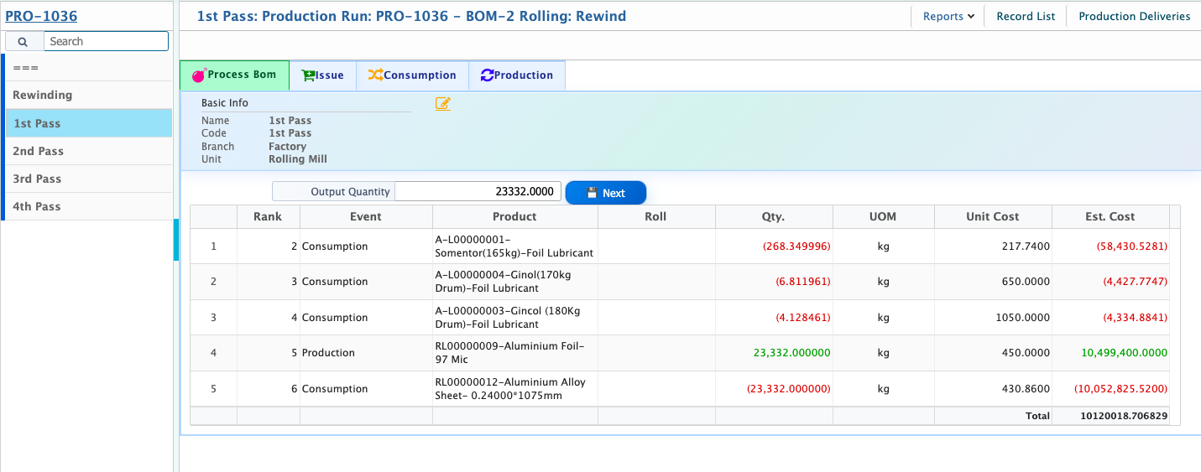Click the sidebar collapse handle
Image resolution: width=1201 pixels, height=472 pixels.
[176, 240]
